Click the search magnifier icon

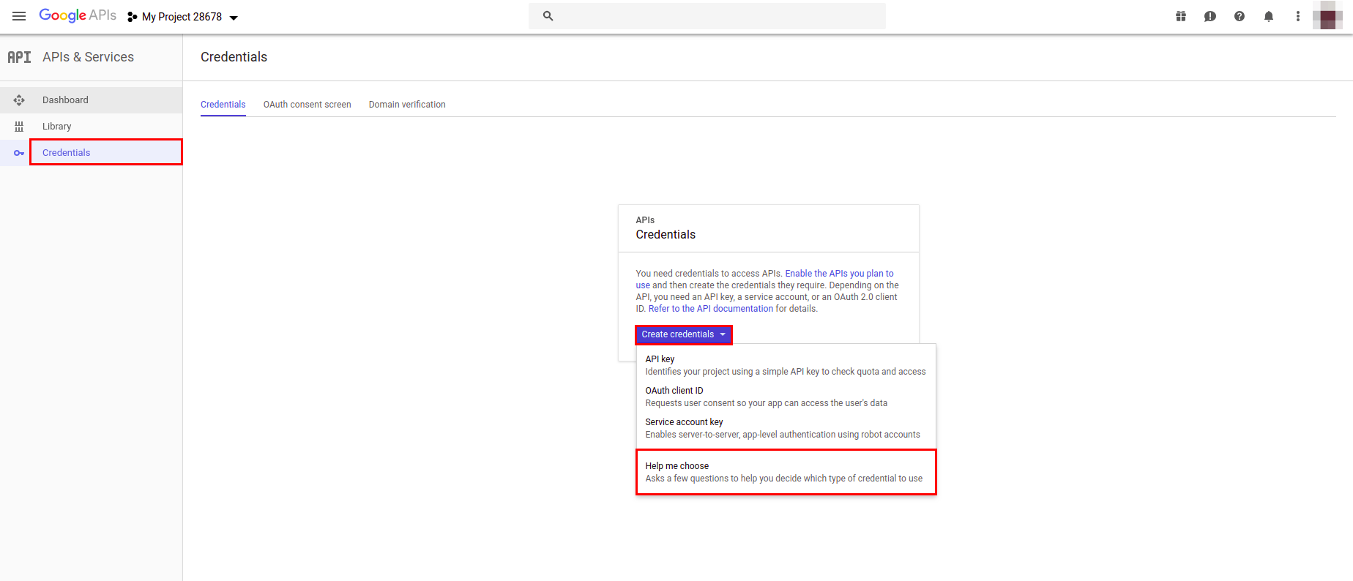click(548, 15)
